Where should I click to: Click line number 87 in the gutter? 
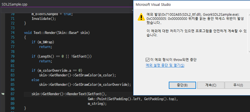pyautogui.click(x=13, y=94)
